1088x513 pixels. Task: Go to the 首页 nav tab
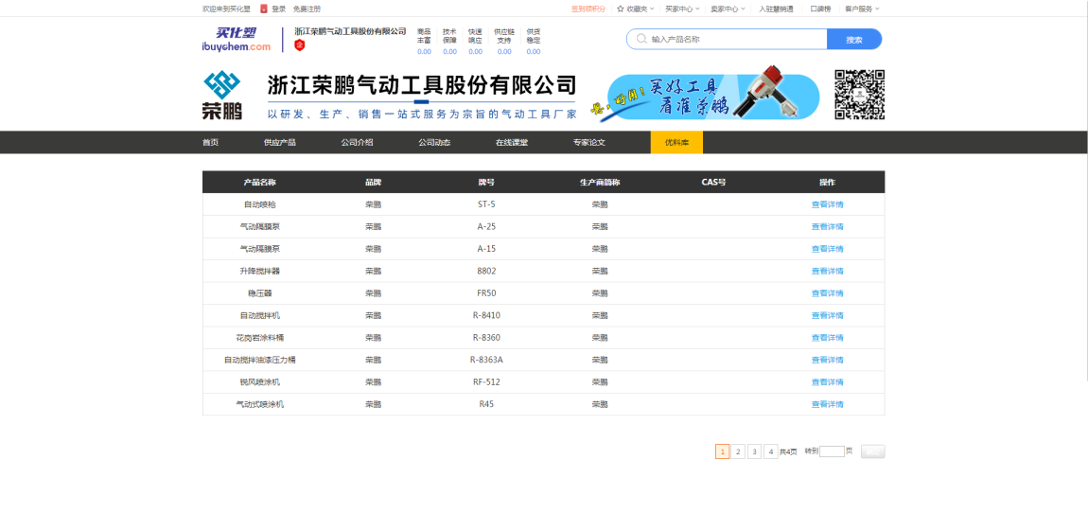(210, 142)
